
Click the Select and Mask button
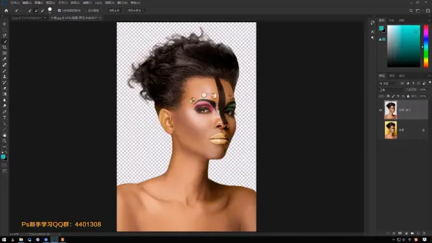pos(135,10)
